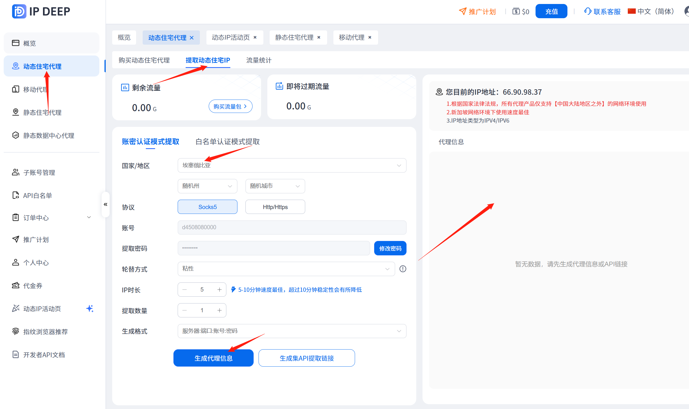Open 推广计划 in the sidebar
Screen dimensions: 689x409
coord(51,239)
